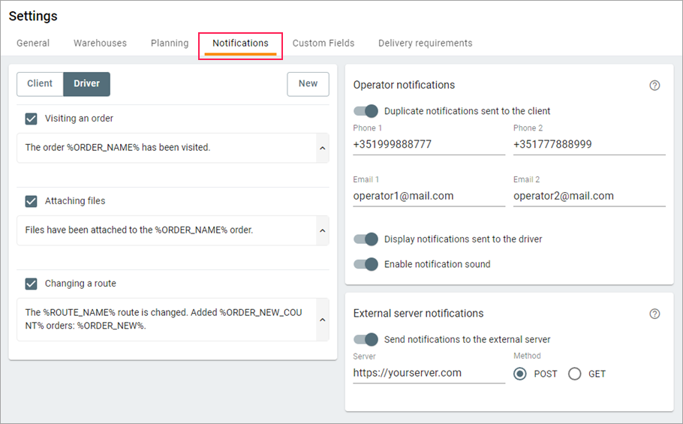This screenshot has width=683, height=424.
Task: Open help for External server notifications
Action: (654, 314)
